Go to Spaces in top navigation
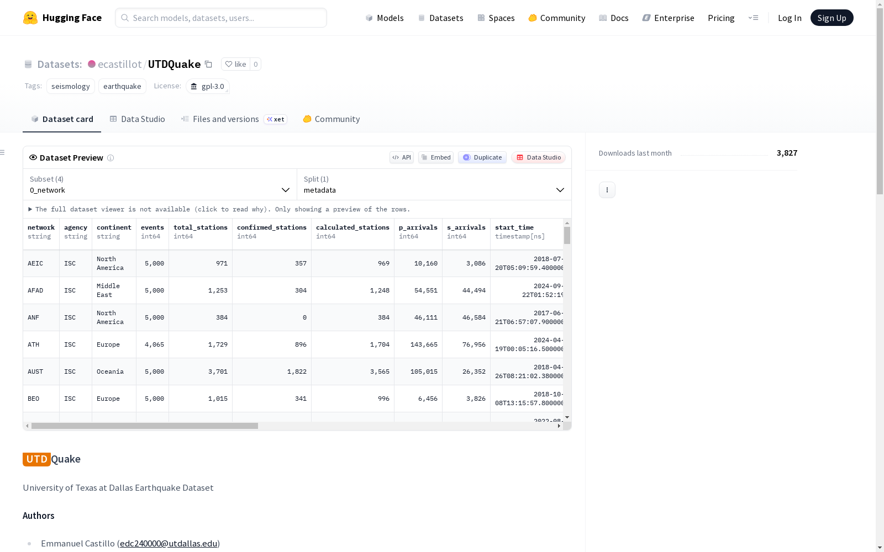The image size is (884, 552). pos(496,18)
